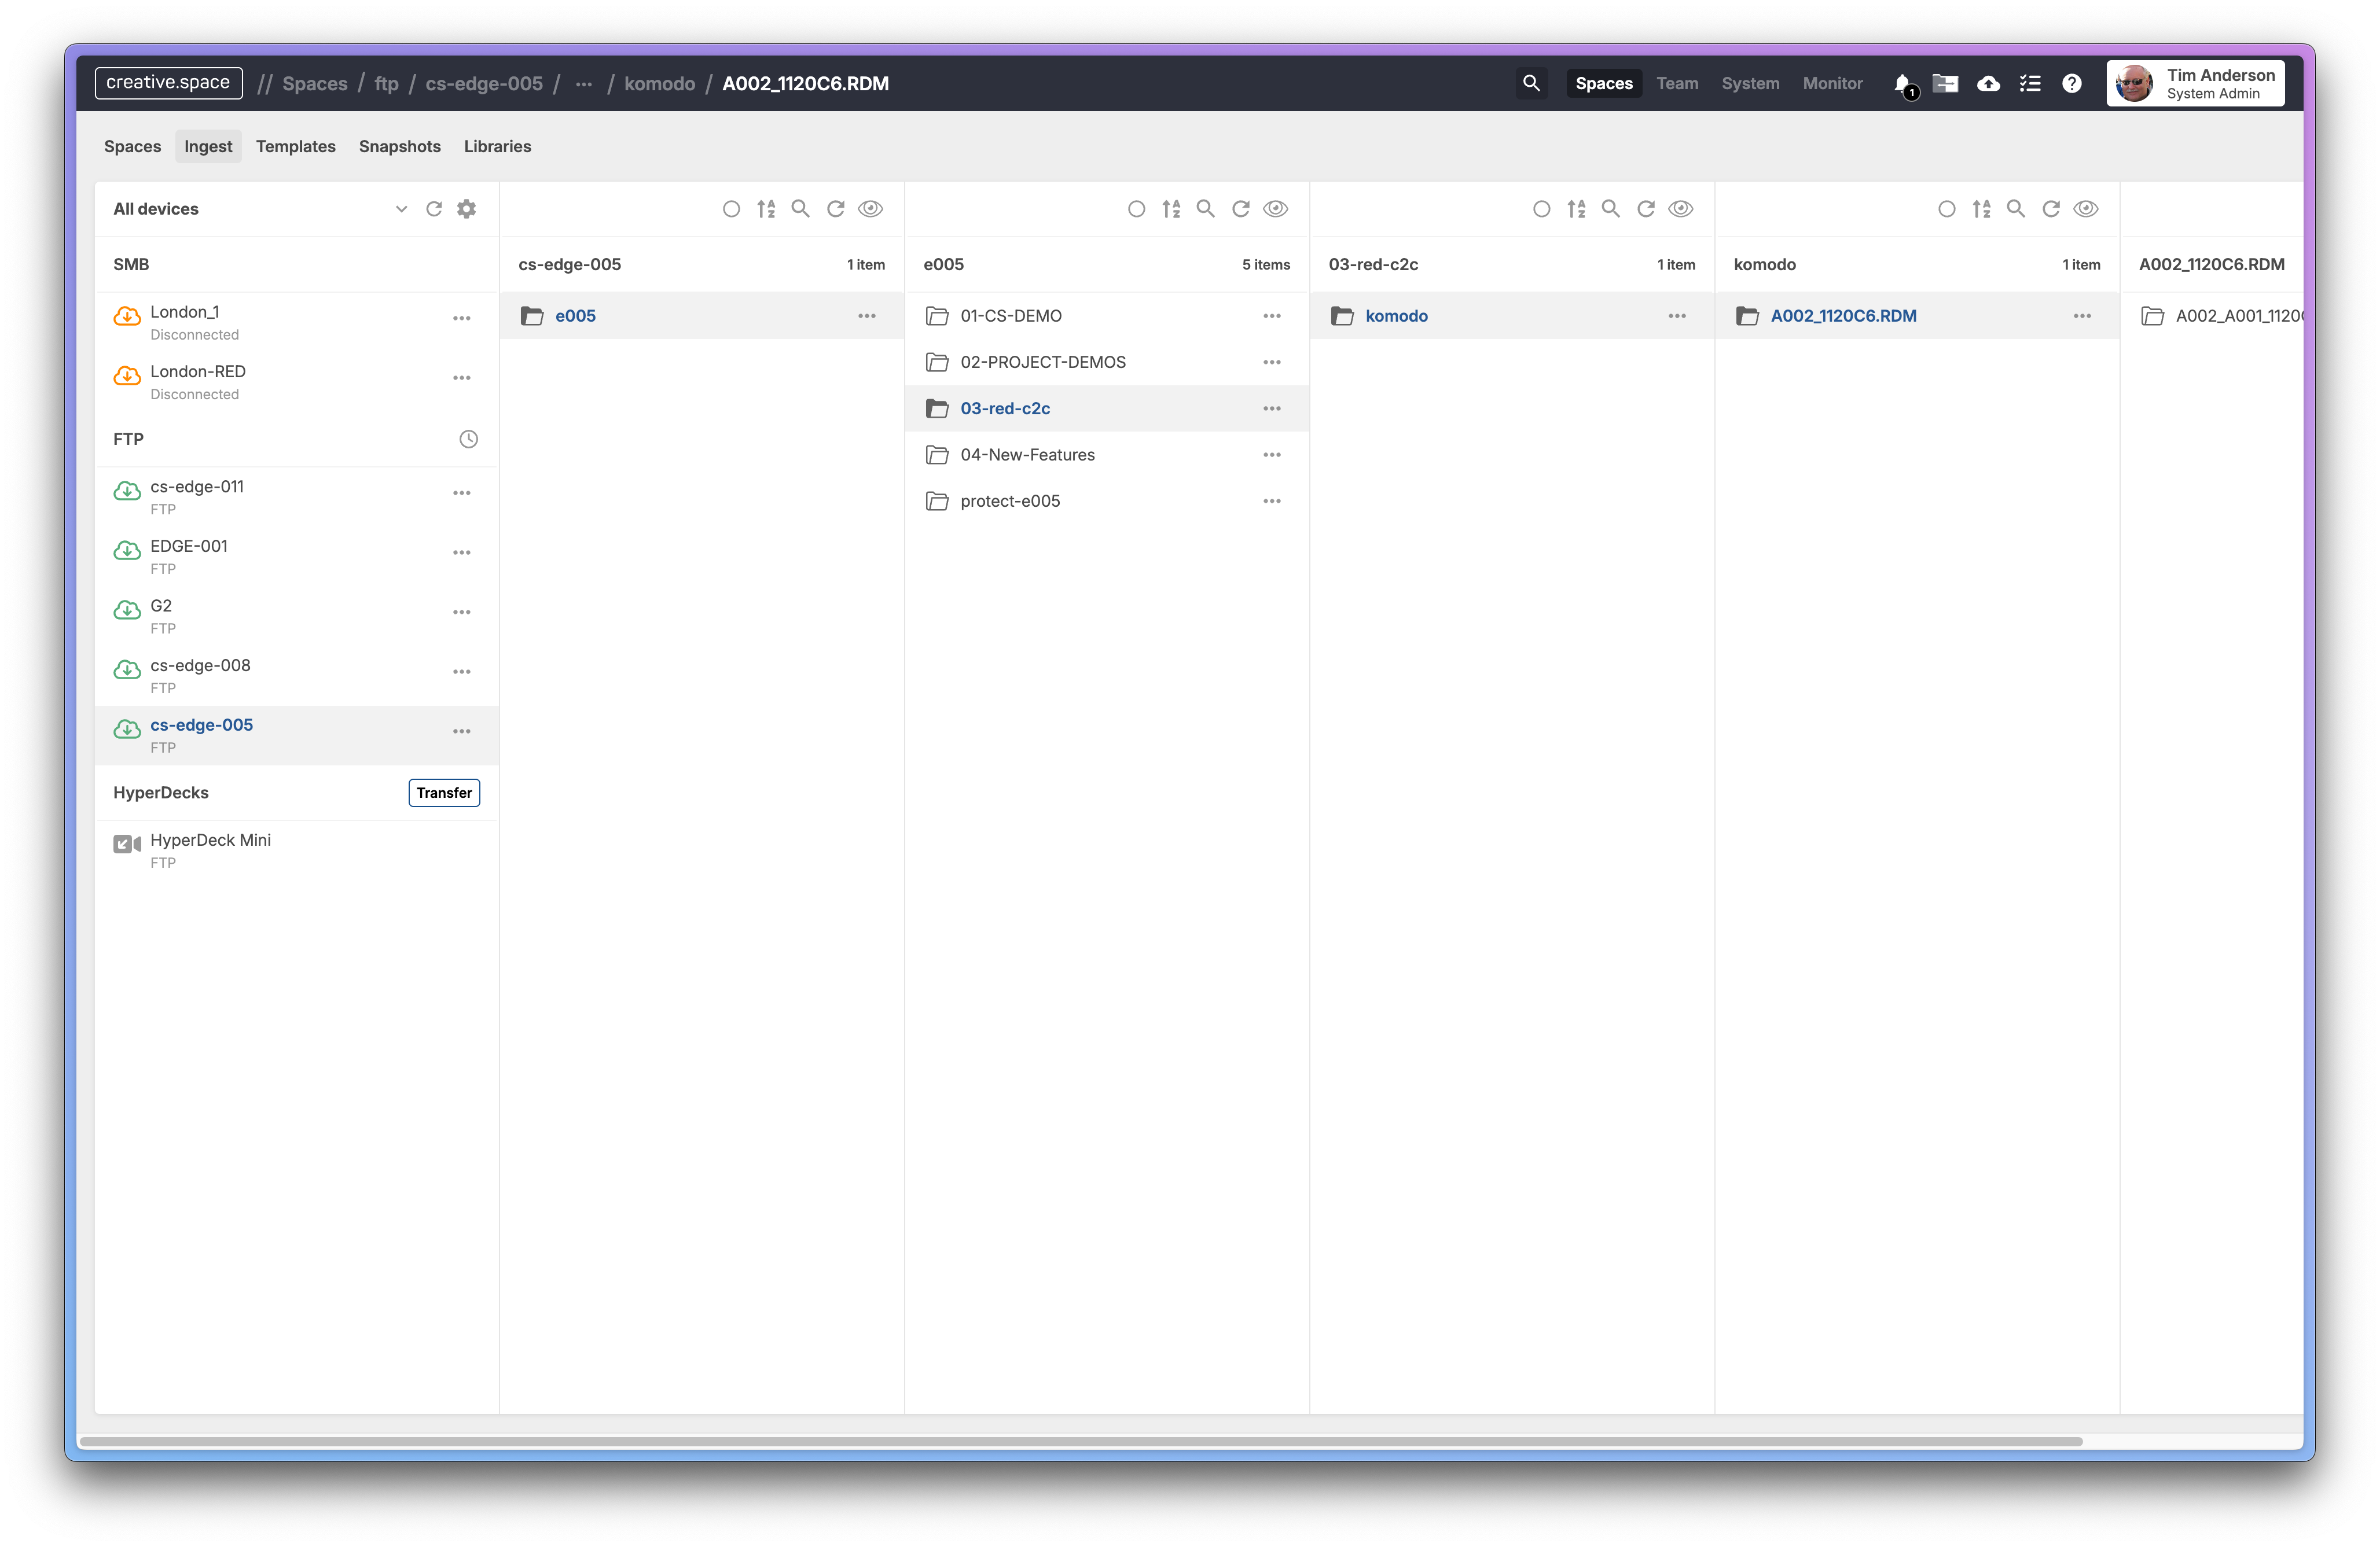
Task: Click the horizontal scrollbar at bottom
Action: pyautogui.click(x=1080, y=1441)
